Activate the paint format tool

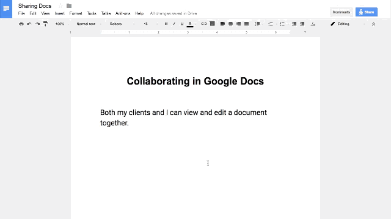tap(45, 24)
